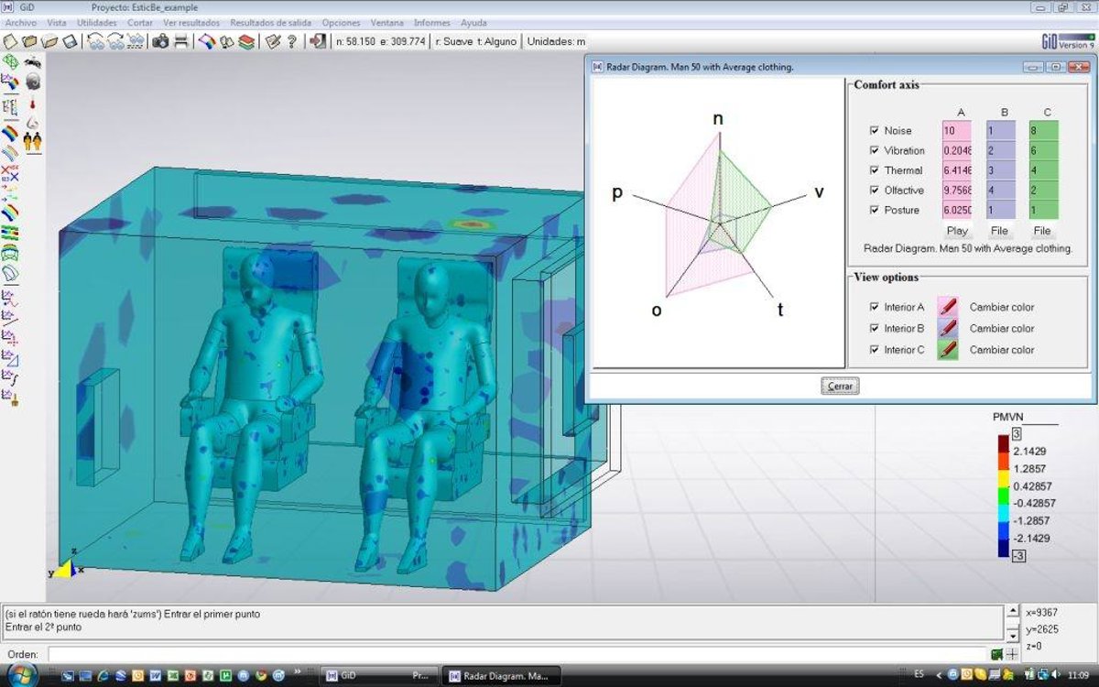Click the camera snapshot icon in toolbar
The image size is (1099, 687).
tap(160, 41)
